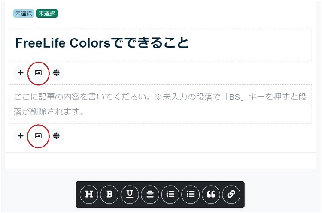
Task: Click the Heading (H) format button
Action: coord(89,194)
